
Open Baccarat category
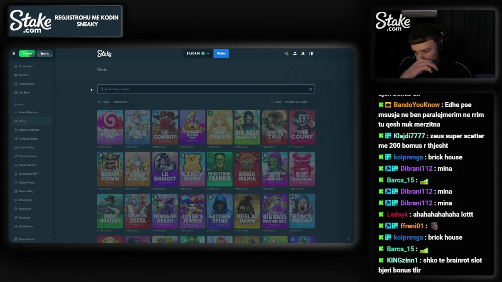23,209
